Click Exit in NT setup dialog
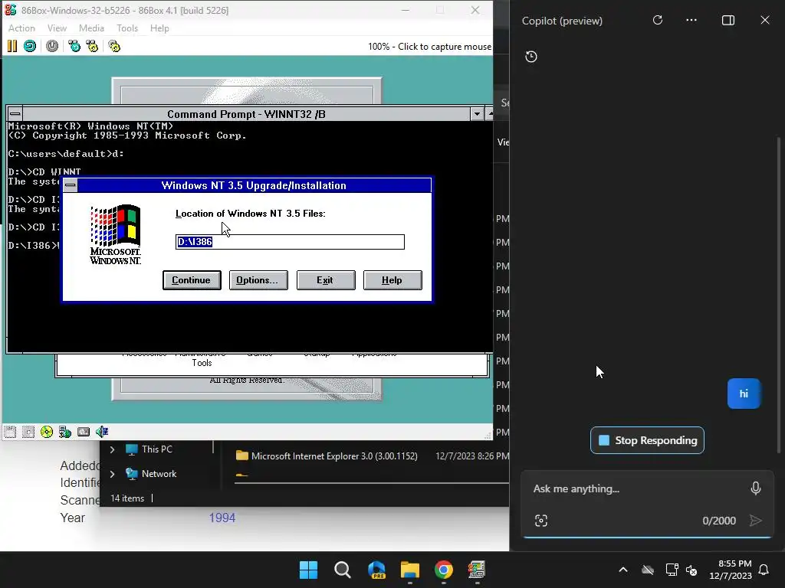785x588 pixels. (325, 280)
